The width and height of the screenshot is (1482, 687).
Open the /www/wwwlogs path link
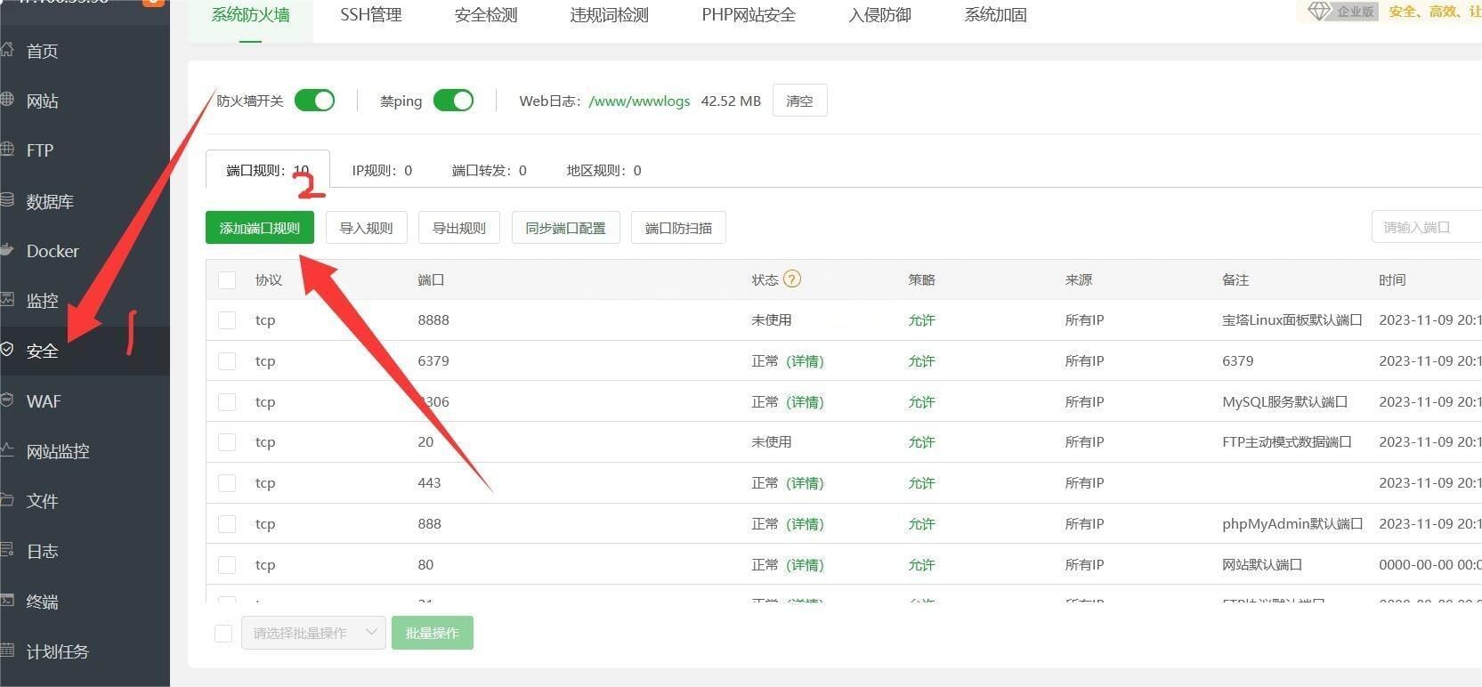click(639, 101)
